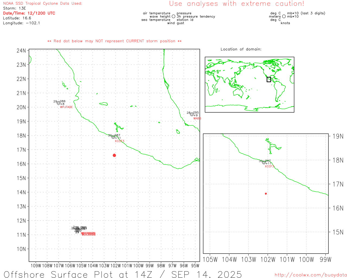This screenshot has width=347, height=278.
Task: Select the XCCF3 station circle on main map
Action: (113, 137)
